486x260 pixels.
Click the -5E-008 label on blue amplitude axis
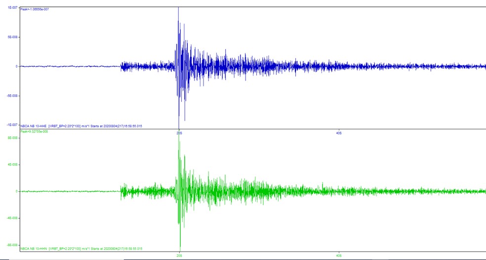pyautogui.click(x=9, y=96)
